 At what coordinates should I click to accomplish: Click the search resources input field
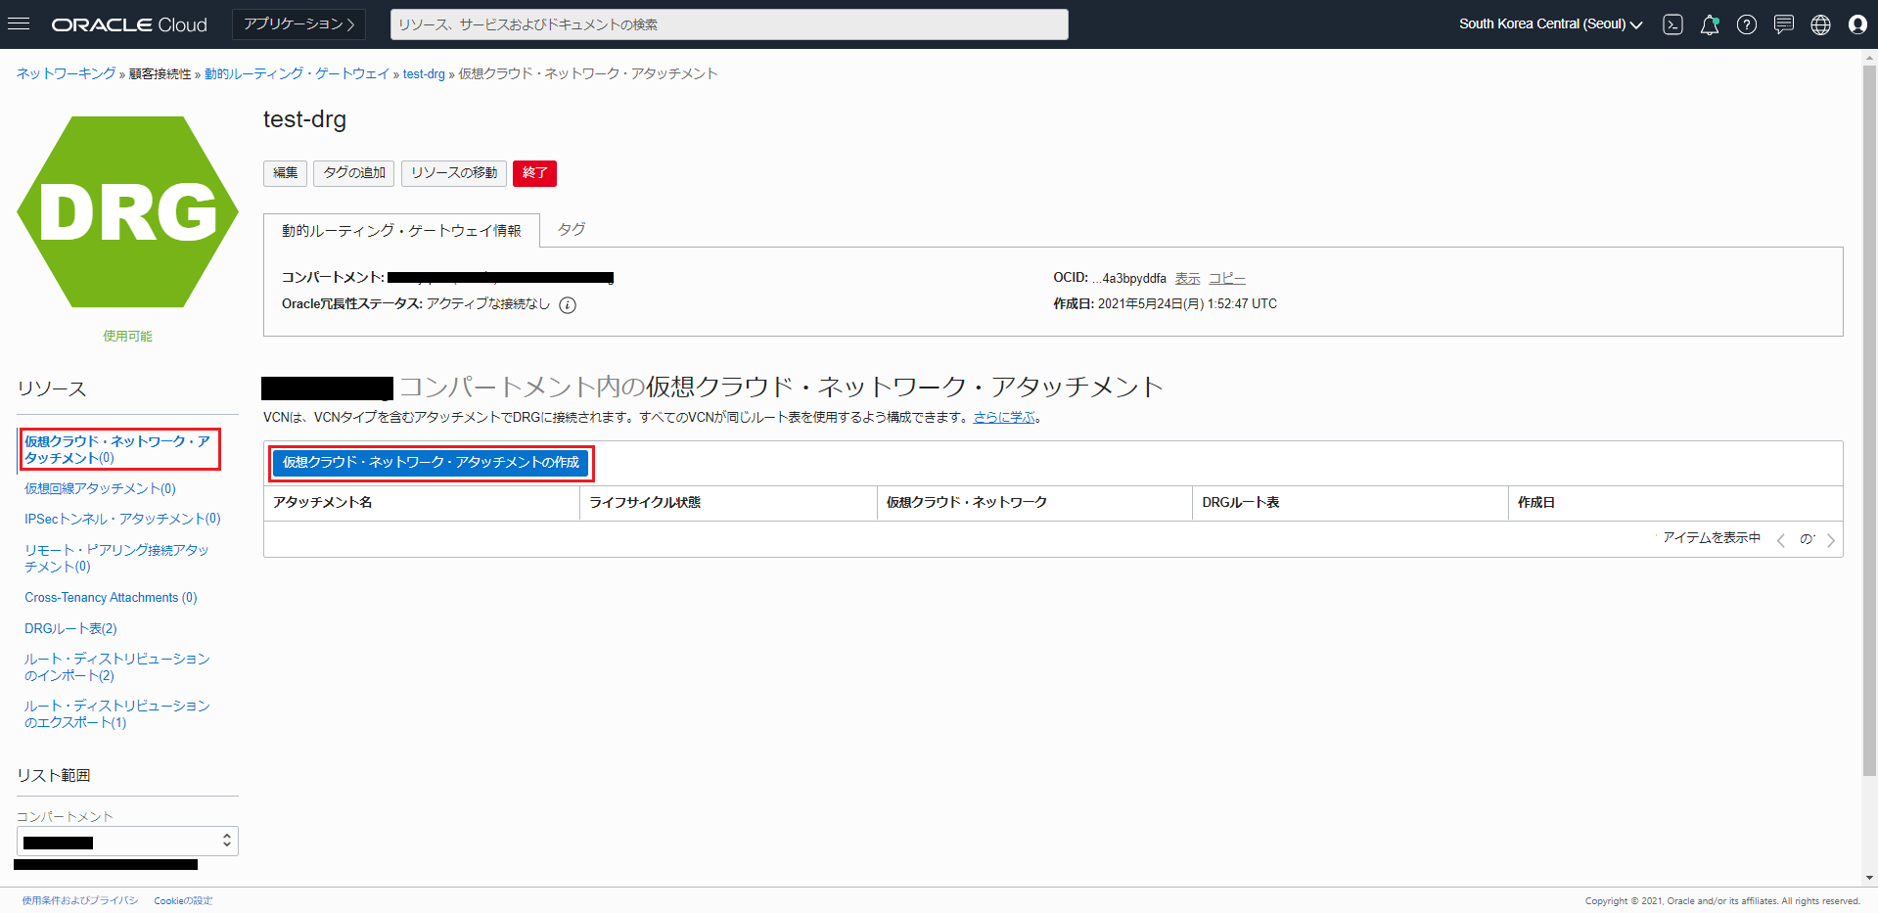(x=729, y=24)
